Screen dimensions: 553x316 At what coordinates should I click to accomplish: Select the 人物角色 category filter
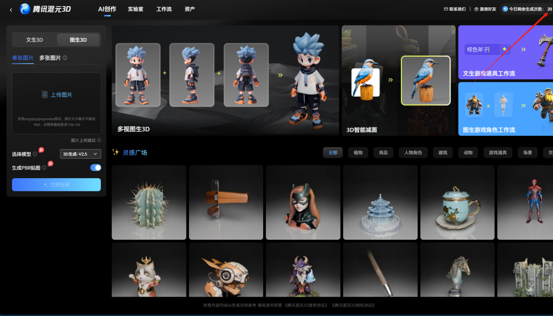click(x=413, y=152)
